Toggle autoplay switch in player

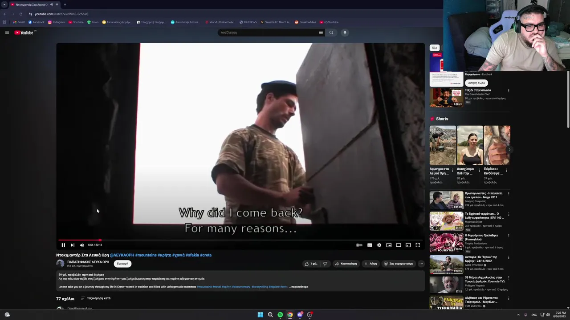(359, 245)
